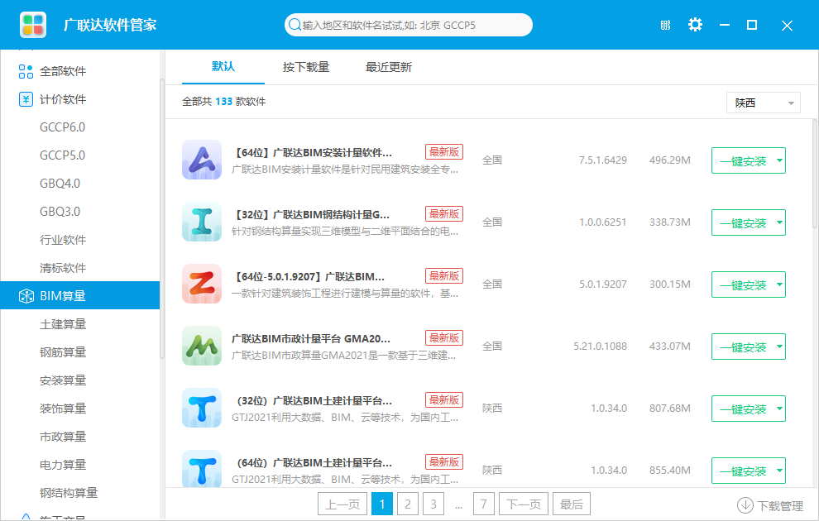This screenshot has height=521, width=819.
Task: Click the BIM安装计量软件 'A' icon
Action: [x=202, y=160]
